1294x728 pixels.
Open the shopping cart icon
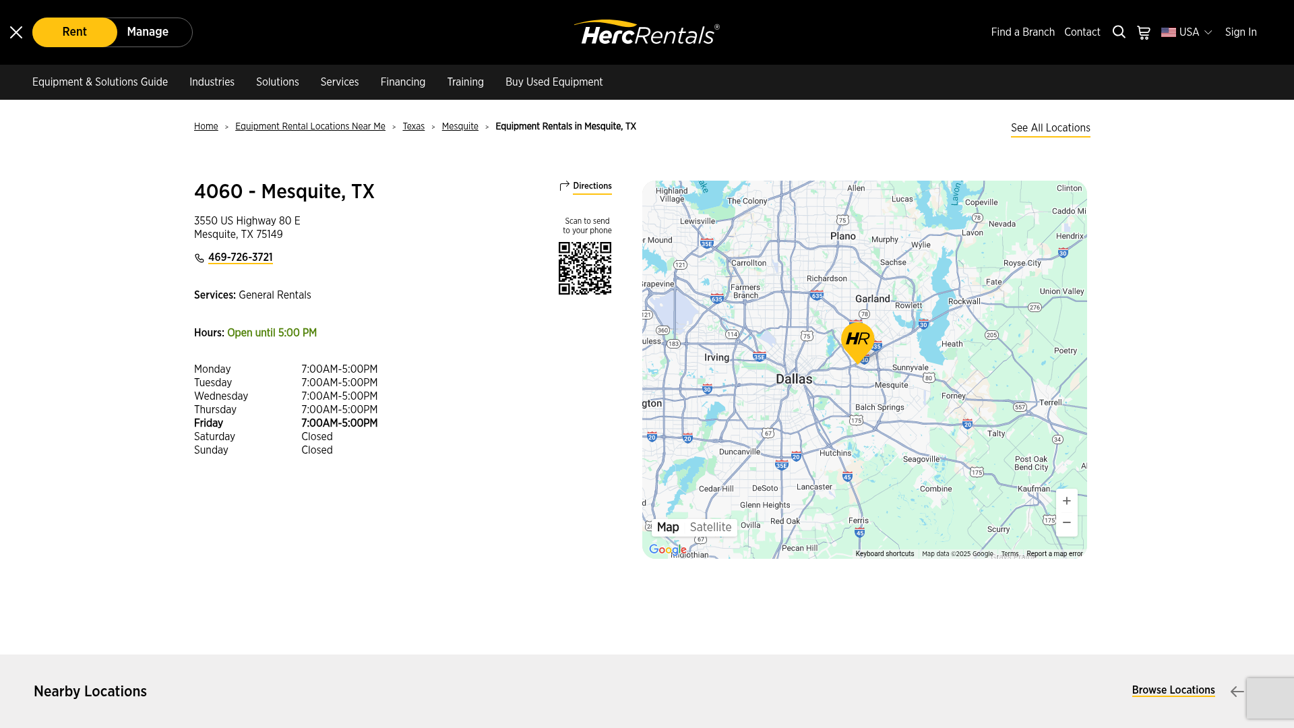[1144, 32]
